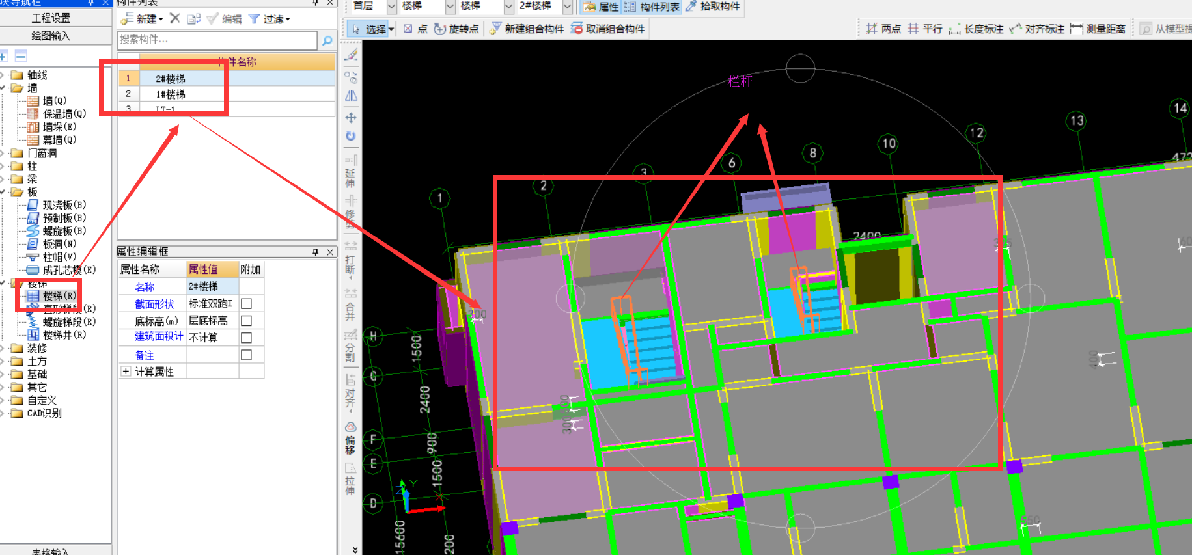
Task: Expand the 计算属性 plus node
Action: click(x=126, y=372)
